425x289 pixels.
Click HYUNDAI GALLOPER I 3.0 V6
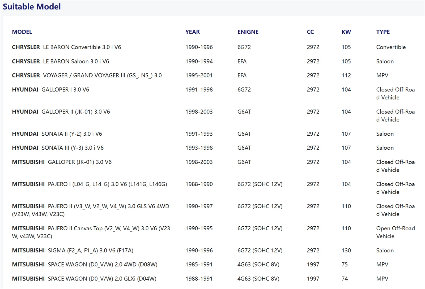point(50,90)
